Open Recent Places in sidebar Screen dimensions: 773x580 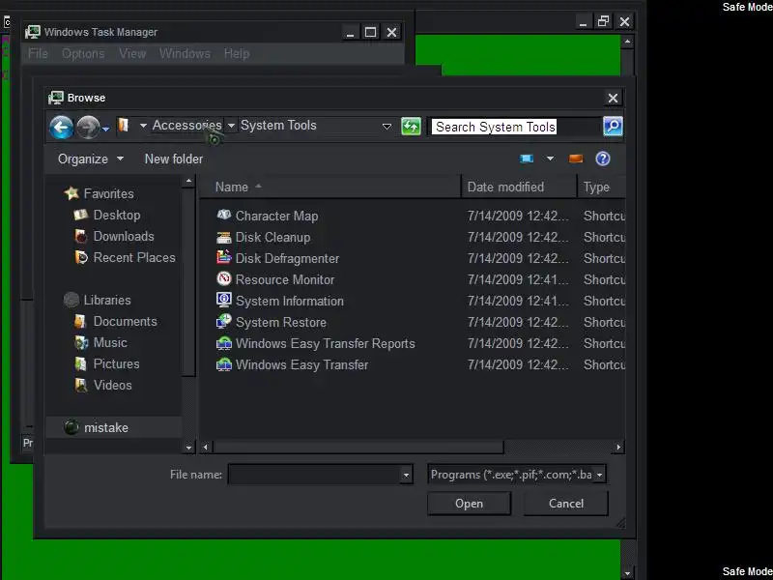pos(134,257)
